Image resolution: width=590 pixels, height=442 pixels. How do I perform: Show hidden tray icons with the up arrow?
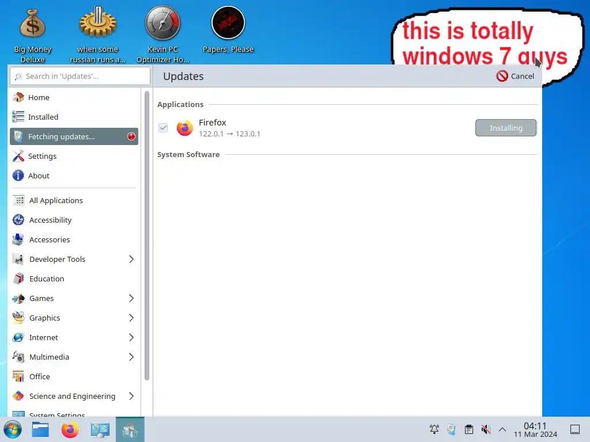(x=502, y=429)
